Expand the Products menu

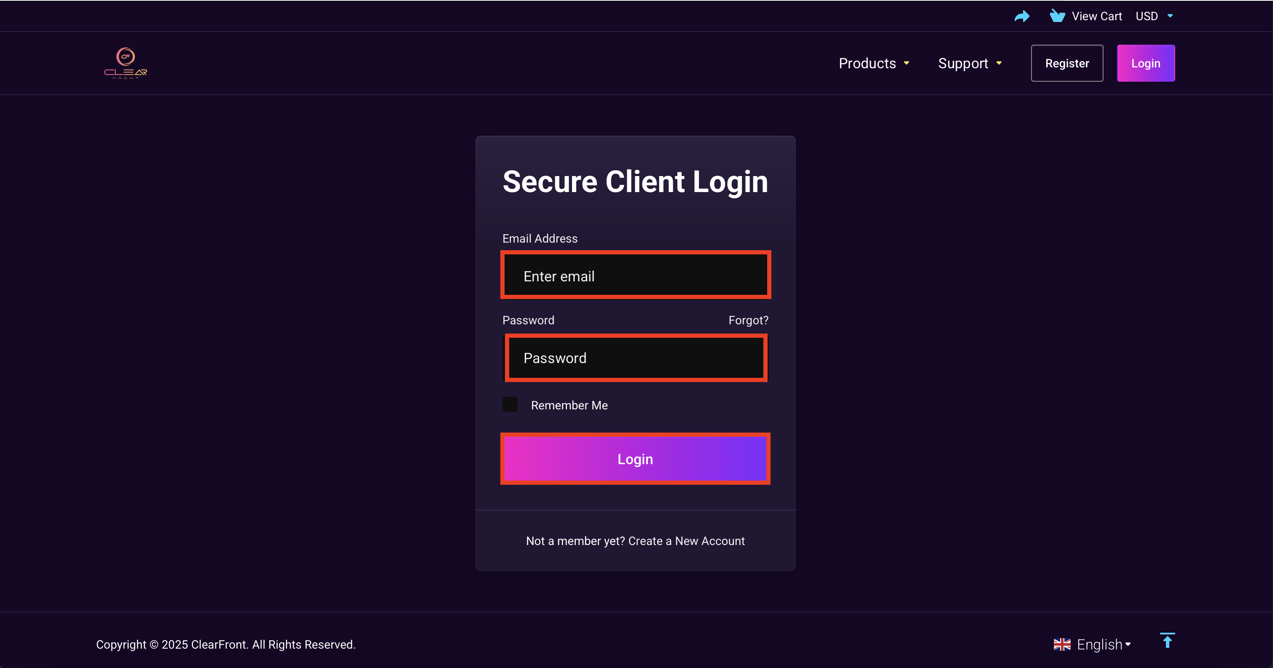coord(874,63)
